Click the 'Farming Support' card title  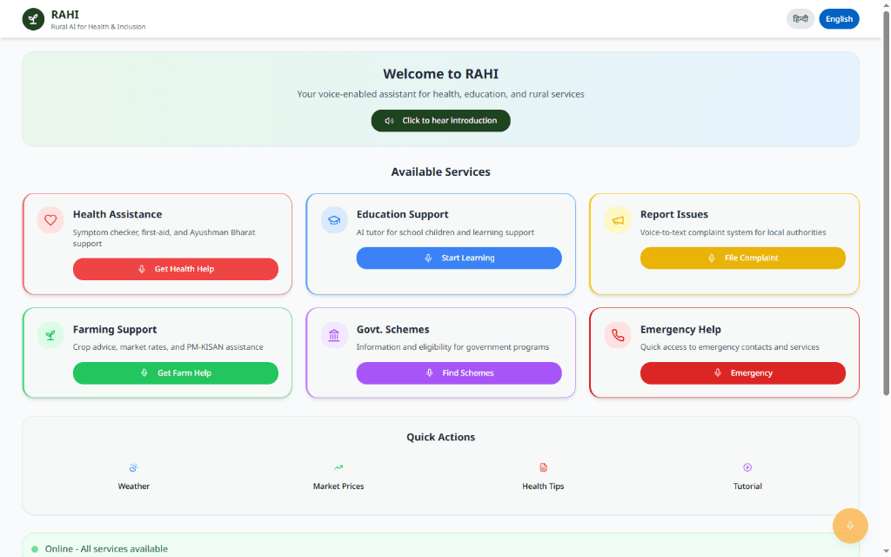click(x=115, y=330)
